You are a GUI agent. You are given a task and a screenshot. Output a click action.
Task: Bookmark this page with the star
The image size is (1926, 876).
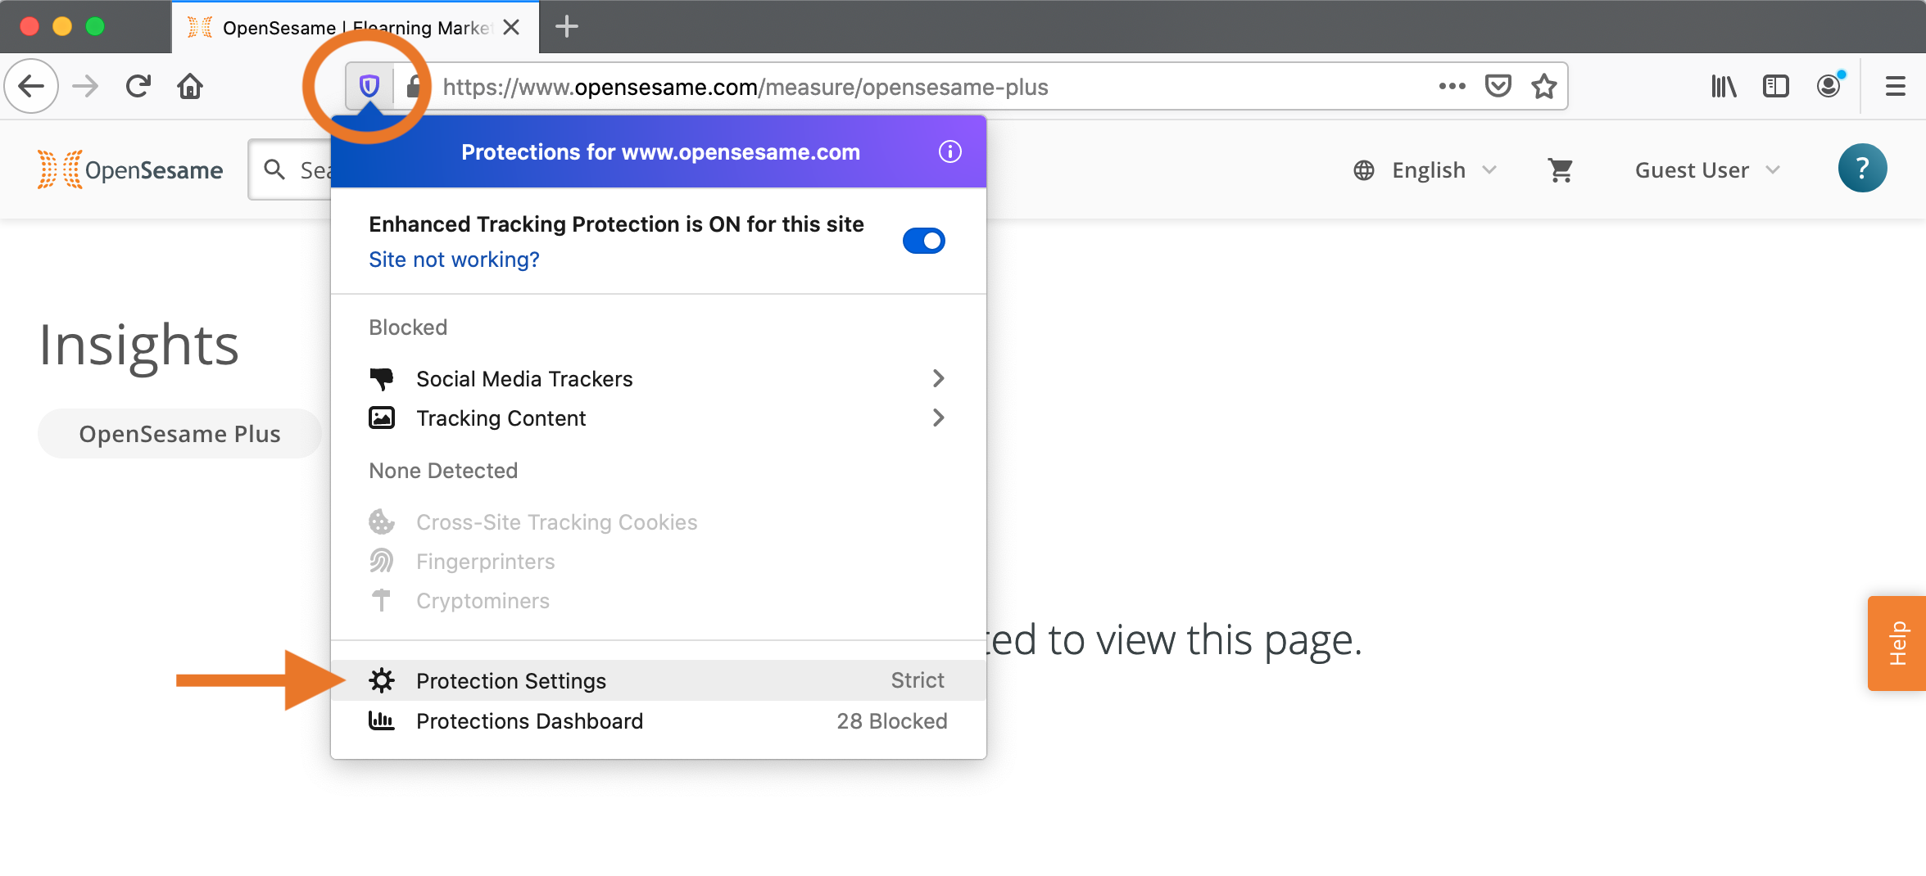tap(1544, 86)
